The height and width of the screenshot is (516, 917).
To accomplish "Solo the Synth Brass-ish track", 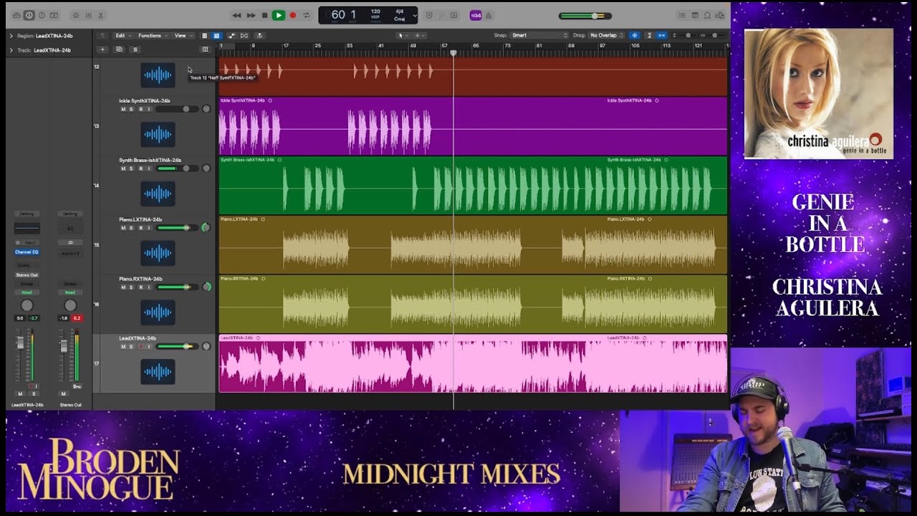I will click(131, 168).
